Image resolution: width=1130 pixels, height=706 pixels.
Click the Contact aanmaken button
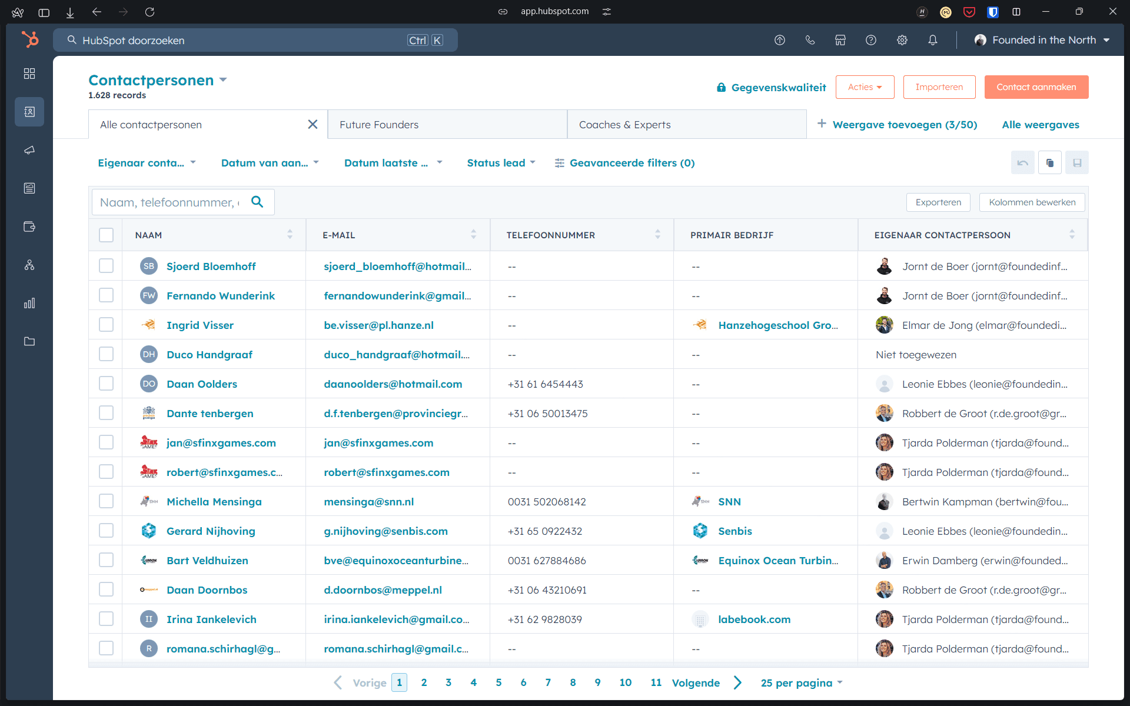click(1036, 87)
